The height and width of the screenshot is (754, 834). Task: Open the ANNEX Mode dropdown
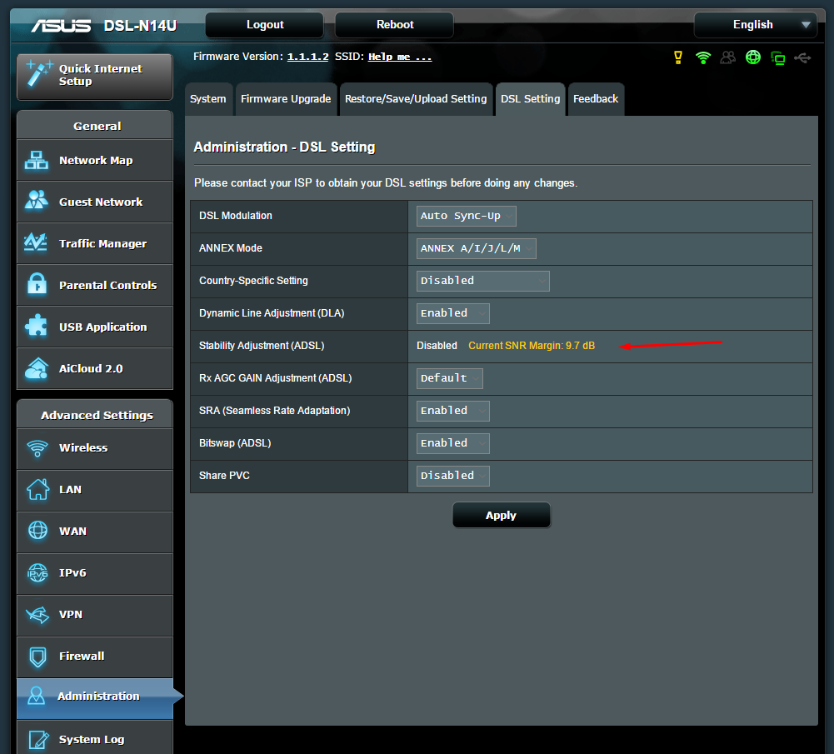(476, 248)
